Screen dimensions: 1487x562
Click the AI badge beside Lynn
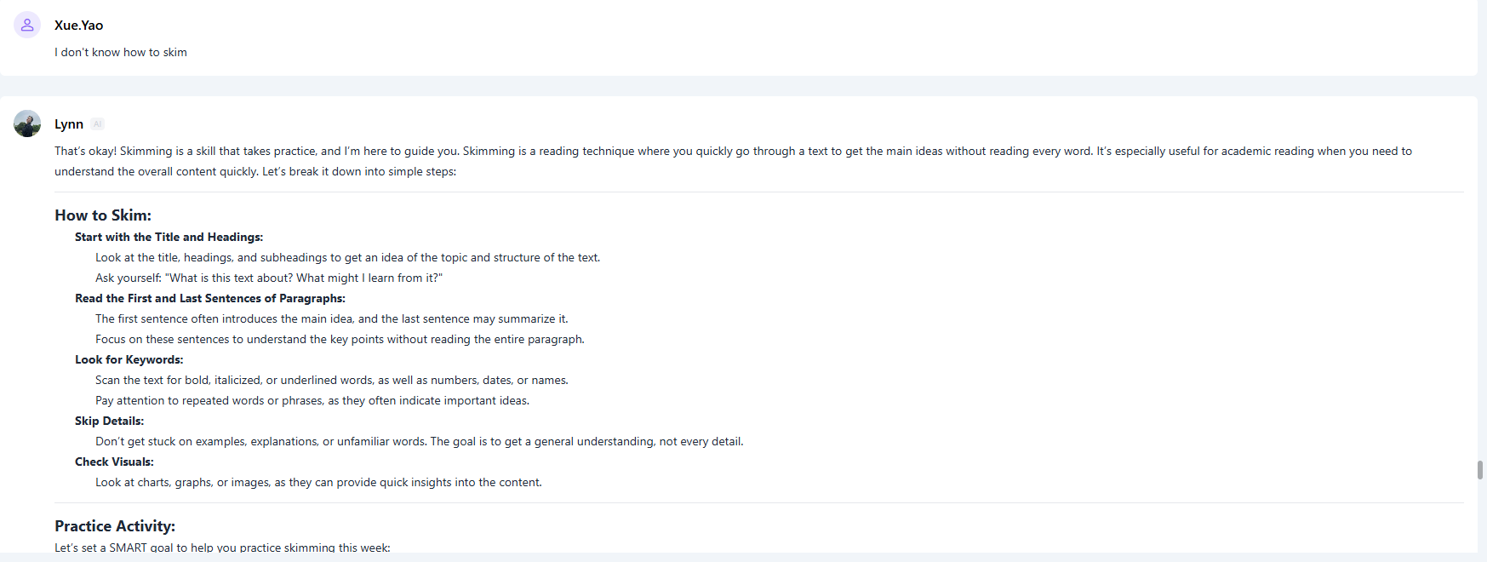pos(98,124)
